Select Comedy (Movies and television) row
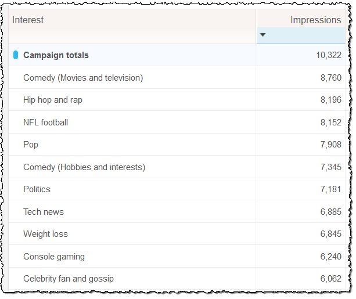 (x=83, y=78)
